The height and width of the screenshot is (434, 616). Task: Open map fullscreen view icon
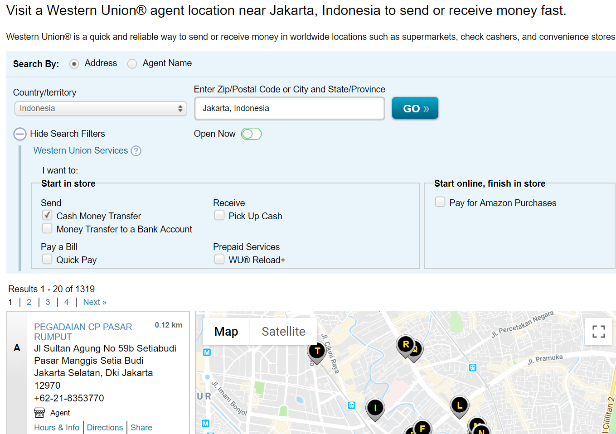(599, 332)
